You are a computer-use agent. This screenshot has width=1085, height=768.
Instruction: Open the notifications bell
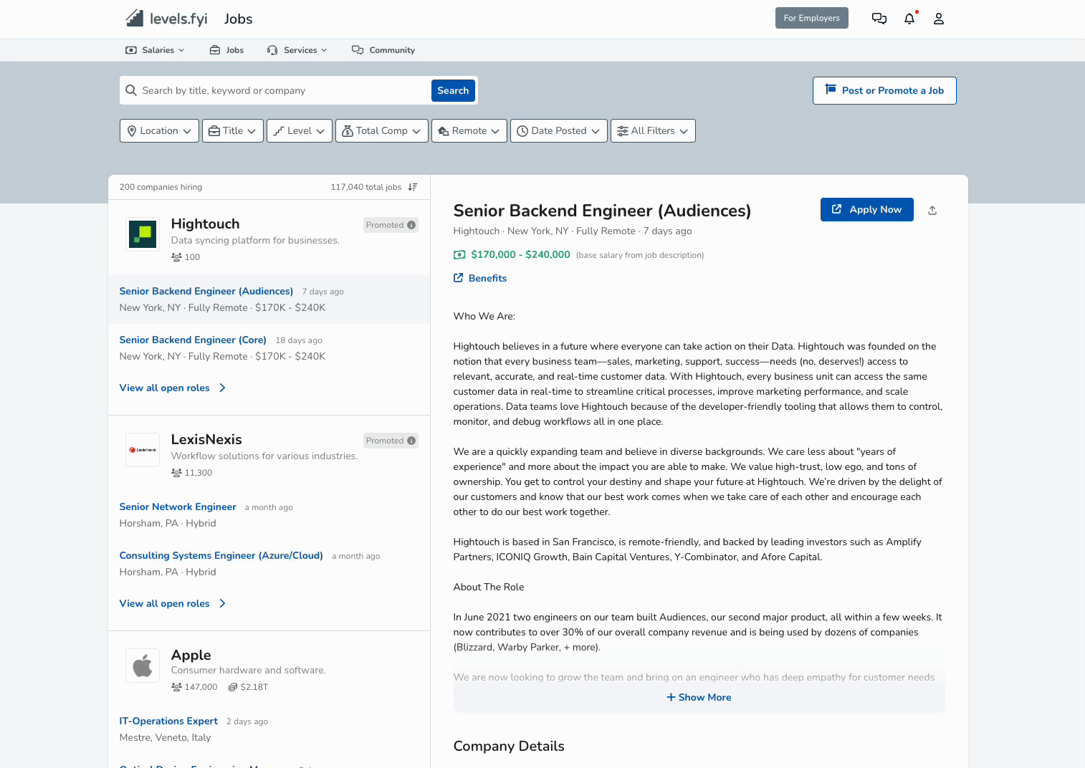[x=909, y=19]
